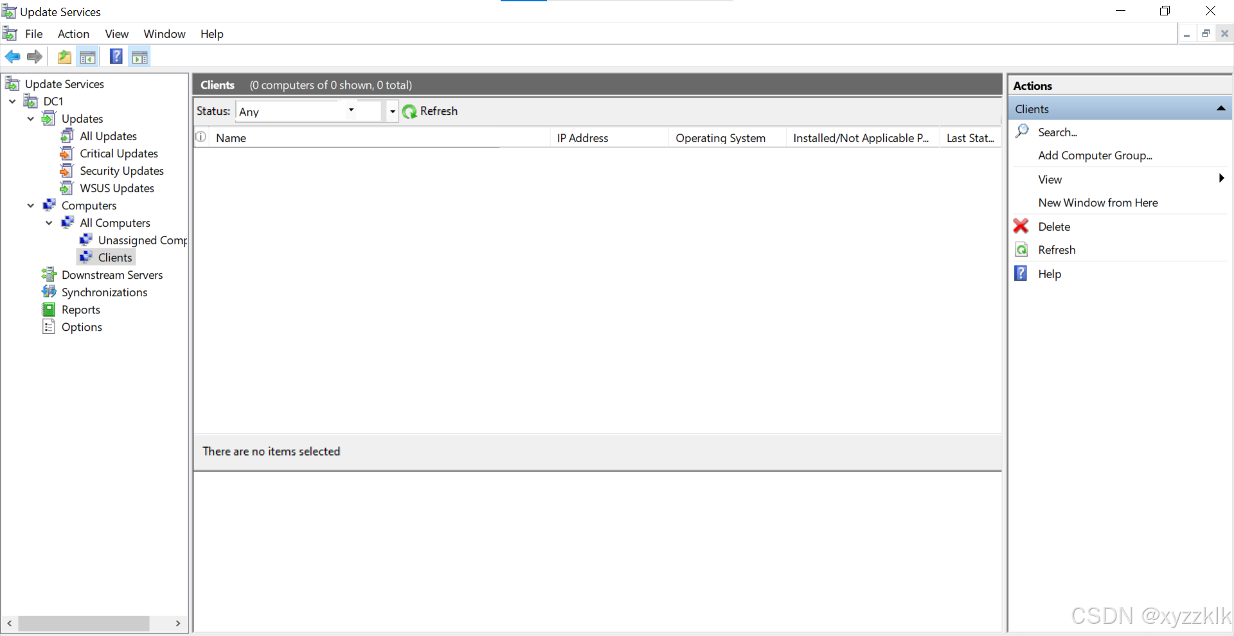The height and width of the screenshot is (636, 1234).
Task: Click the red Delete X icon
Action: click(1021, 226)
